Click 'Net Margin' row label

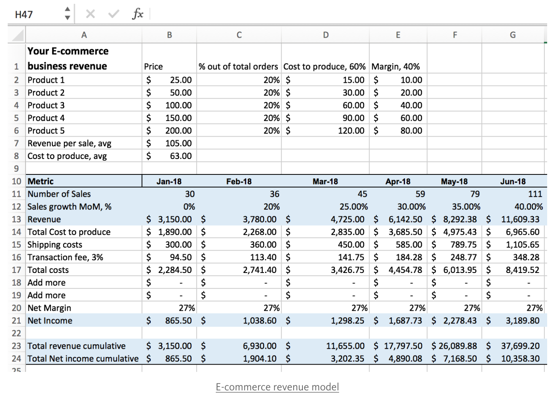click(84, 308)
